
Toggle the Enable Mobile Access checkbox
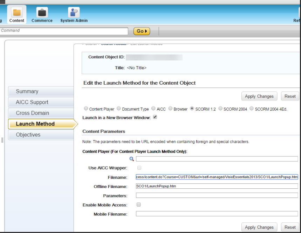pyautogui.click(x=139, y=205)
